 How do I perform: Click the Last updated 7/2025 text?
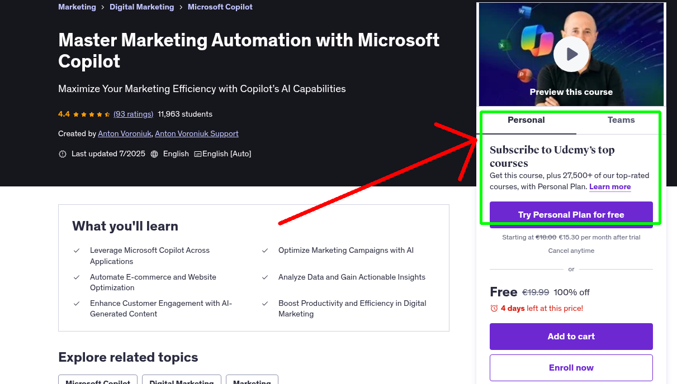tap(108, 154)
